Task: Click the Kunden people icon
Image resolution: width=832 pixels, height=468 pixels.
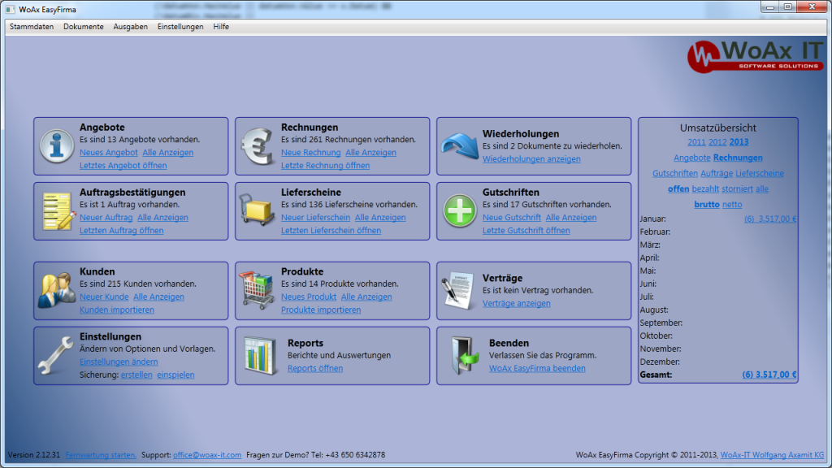Action: pos(56,290)
